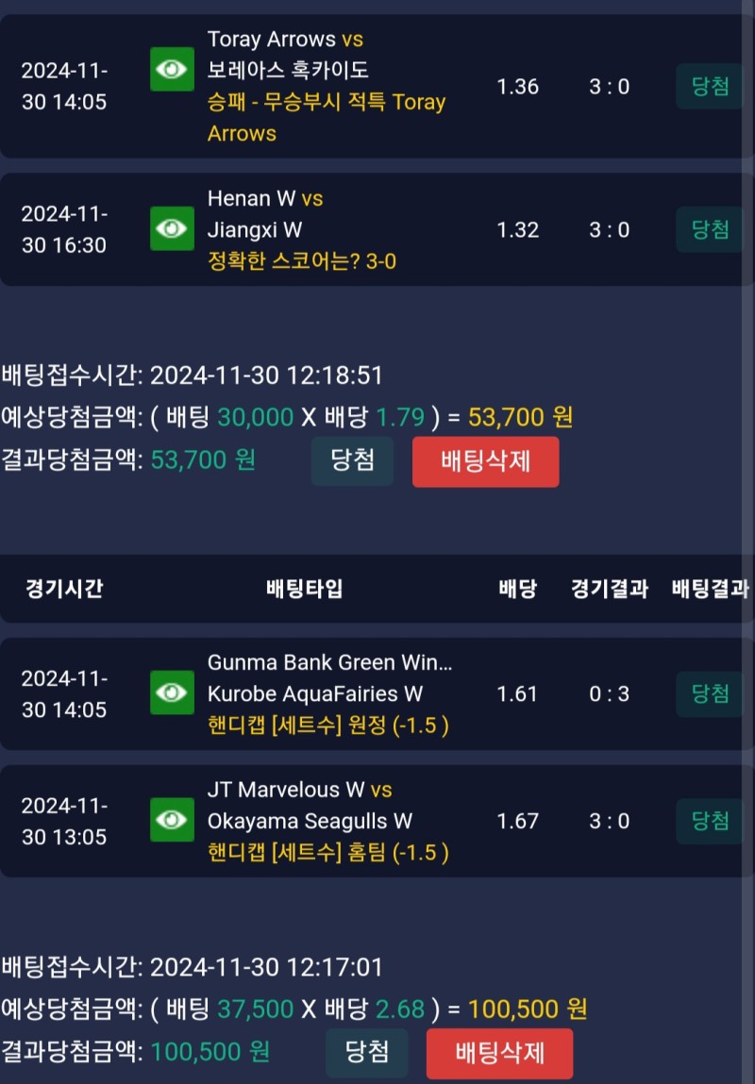This screenshot has width=755, height=1084.
Task: Open the Toray Arrows vs 보레아스 홋카이도 match text
Action: point(286,55)
